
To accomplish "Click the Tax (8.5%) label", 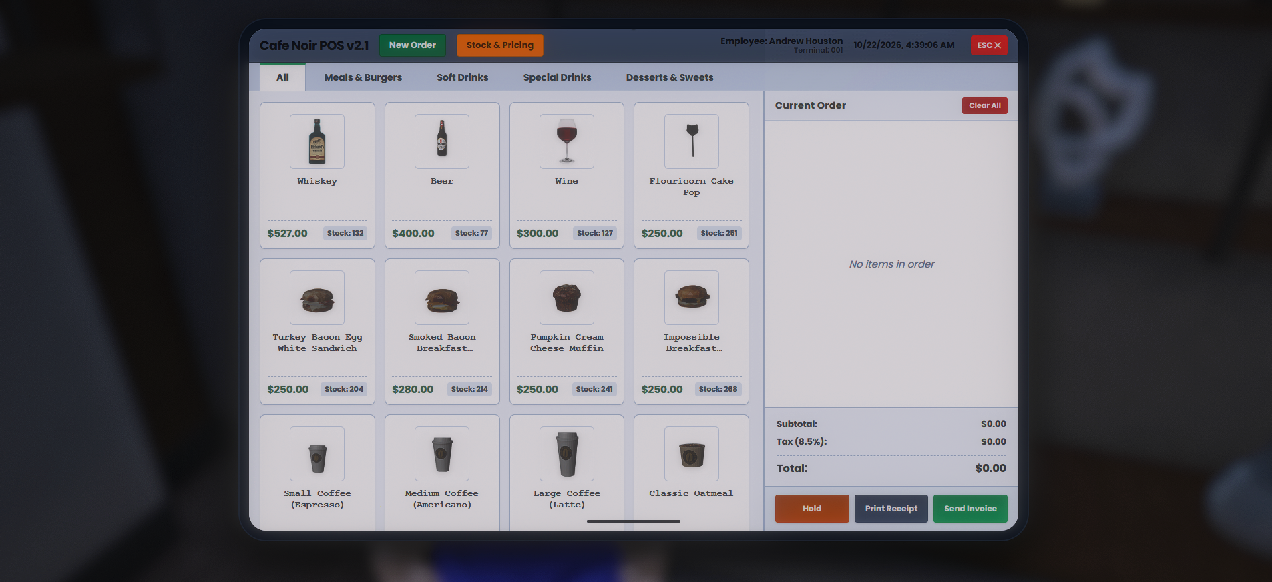I will click(801, 441).
